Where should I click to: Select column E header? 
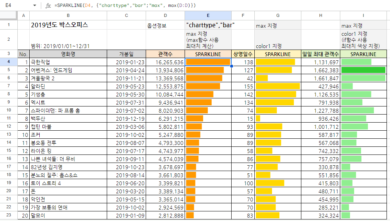click(208, 15)
